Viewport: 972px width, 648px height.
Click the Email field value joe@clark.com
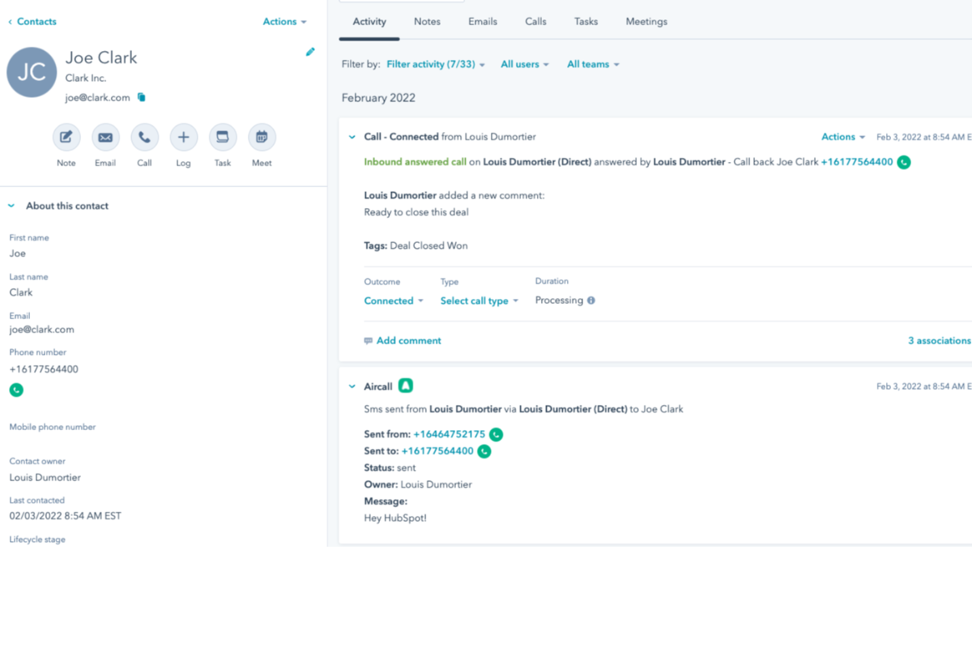pyautogui.click(x=42, y=330)
